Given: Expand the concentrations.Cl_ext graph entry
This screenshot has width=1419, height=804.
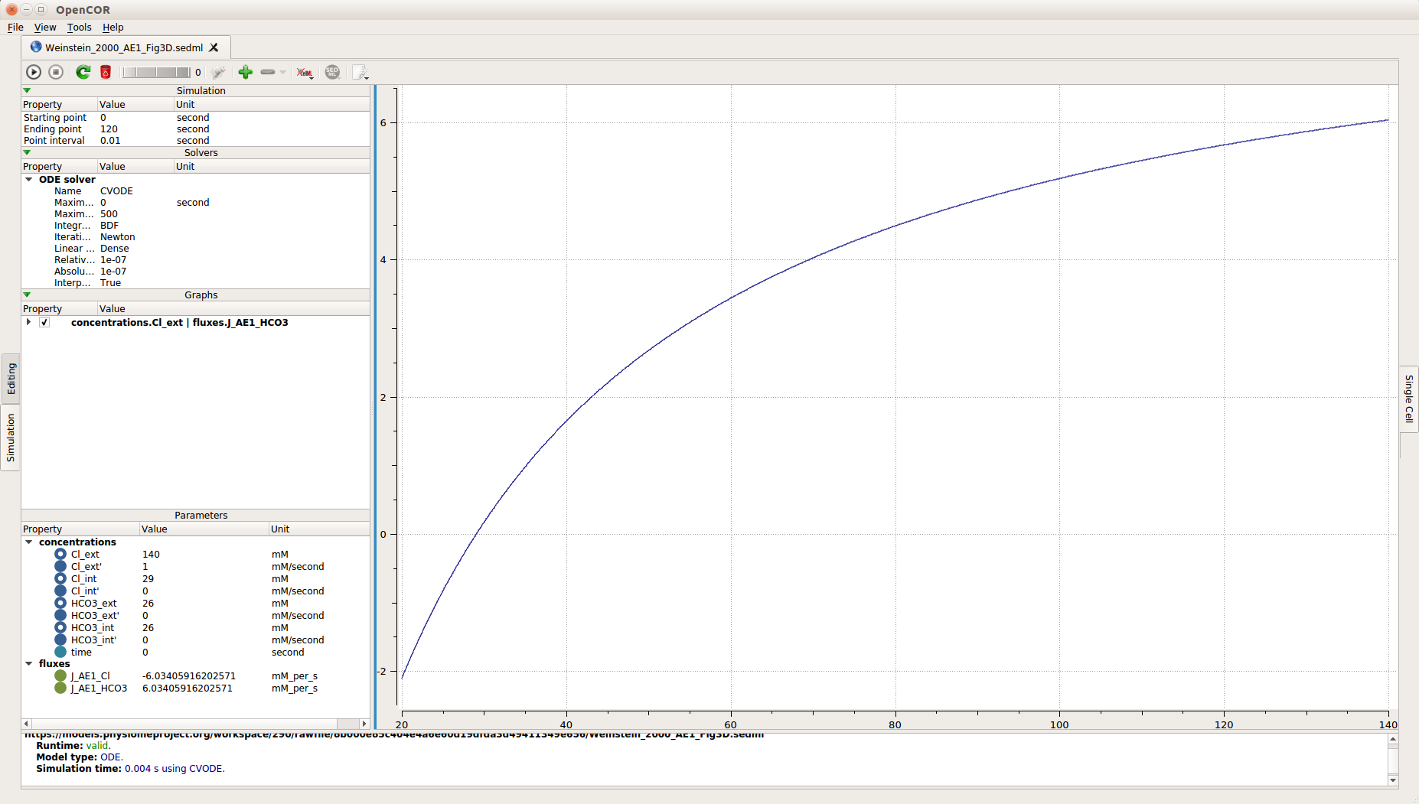Looking at the screenshot, I should 29,322.
